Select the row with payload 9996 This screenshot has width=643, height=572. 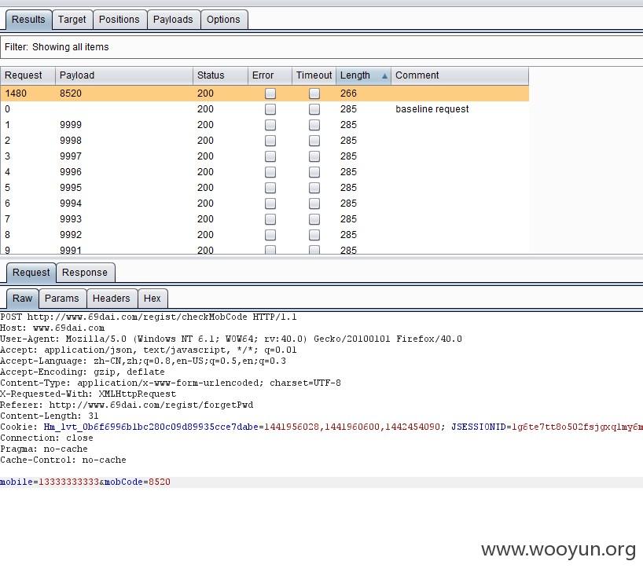pyautogui.click(x=264, y=172)
